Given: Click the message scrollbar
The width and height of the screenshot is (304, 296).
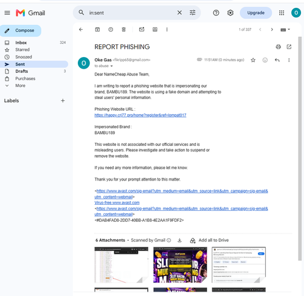Looking at the screenshot, I should (300, 148).
